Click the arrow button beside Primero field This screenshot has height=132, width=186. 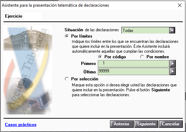tap(173, 64)
